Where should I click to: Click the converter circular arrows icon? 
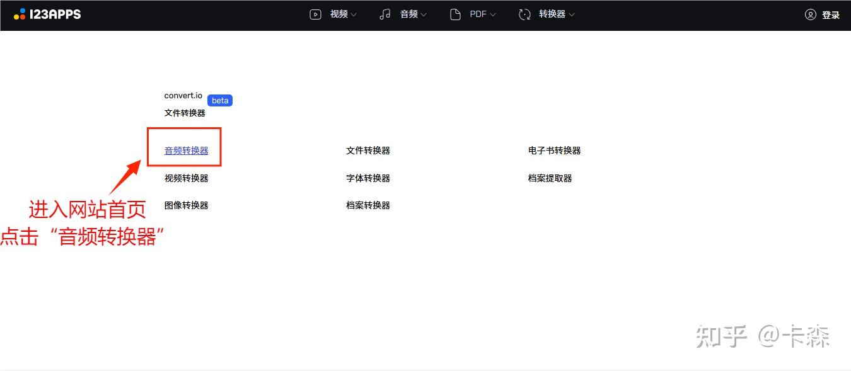(524, 14)
